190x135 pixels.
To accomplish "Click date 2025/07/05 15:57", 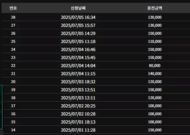I will (x=78, y=25).
